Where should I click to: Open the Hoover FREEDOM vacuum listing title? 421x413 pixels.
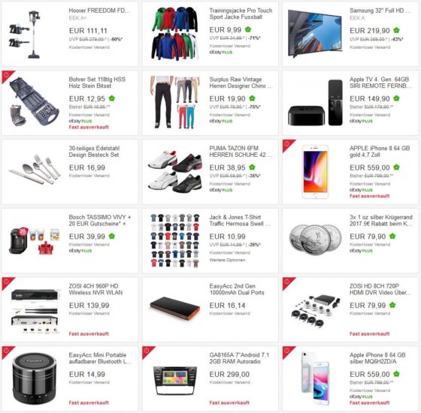coord(99,11)
